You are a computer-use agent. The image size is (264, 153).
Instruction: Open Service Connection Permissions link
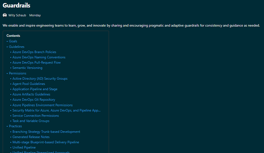[x=36, y=115]
